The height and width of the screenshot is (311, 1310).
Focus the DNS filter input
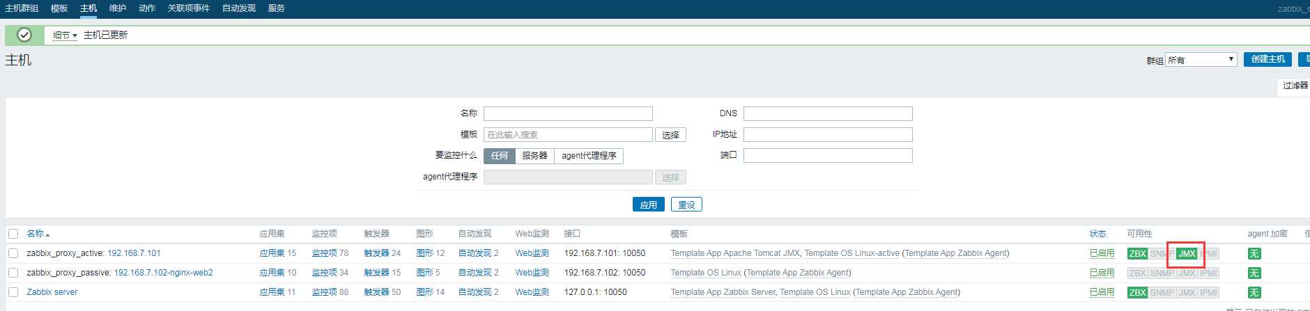pos(828,113)
